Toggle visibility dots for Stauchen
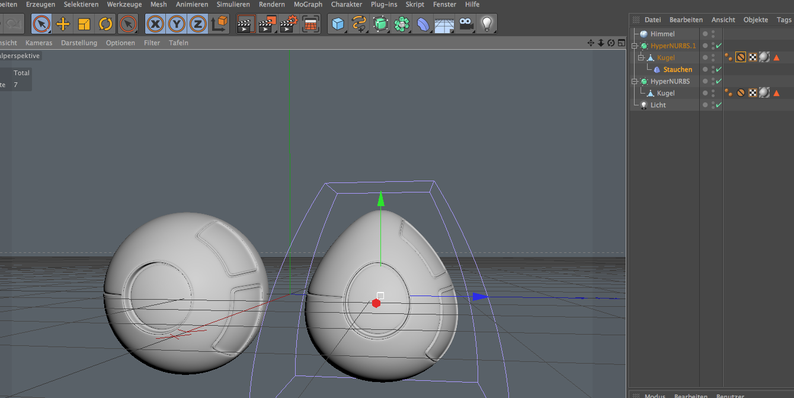The image size is (794, 398). pyautogui.click(x=713, y=70)
